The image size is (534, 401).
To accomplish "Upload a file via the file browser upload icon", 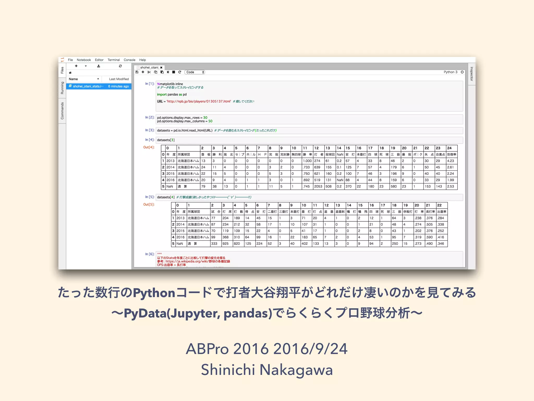I will tap(99, 66).
